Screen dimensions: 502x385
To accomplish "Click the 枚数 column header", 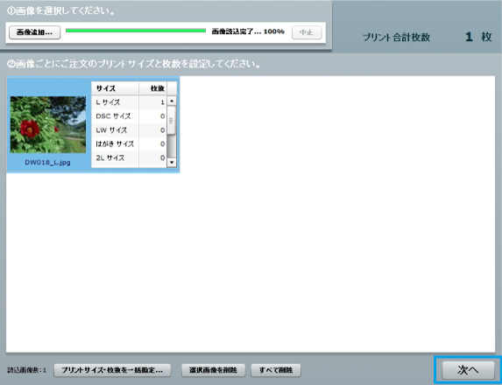I will 153,88.
